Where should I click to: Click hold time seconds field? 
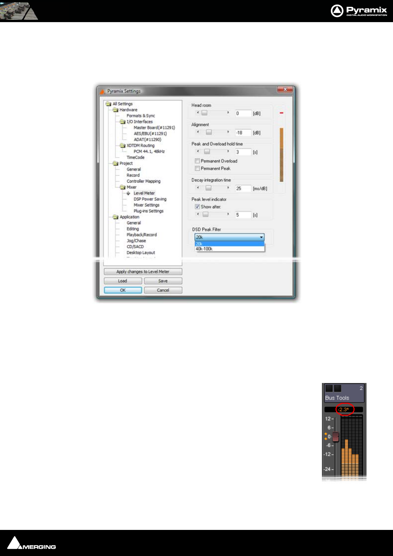(x=243, y=152)
